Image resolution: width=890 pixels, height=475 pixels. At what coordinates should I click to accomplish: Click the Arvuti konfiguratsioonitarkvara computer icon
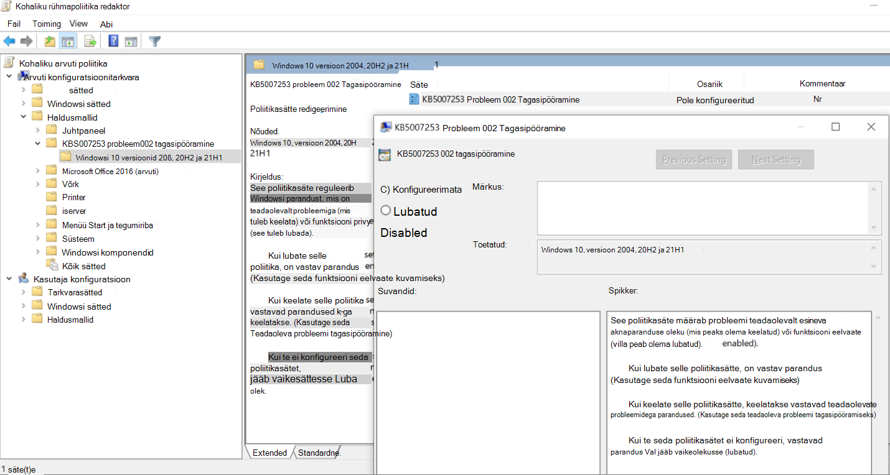point(23,76)
